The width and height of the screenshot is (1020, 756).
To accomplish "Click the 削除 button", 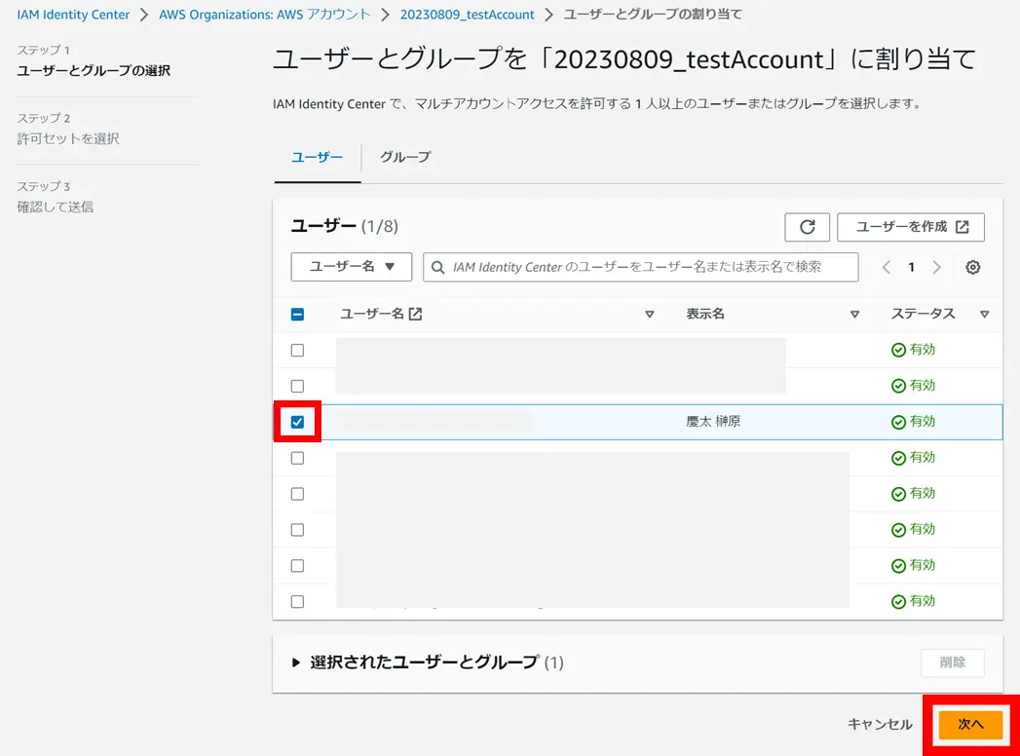I will [x=953, y=662].
